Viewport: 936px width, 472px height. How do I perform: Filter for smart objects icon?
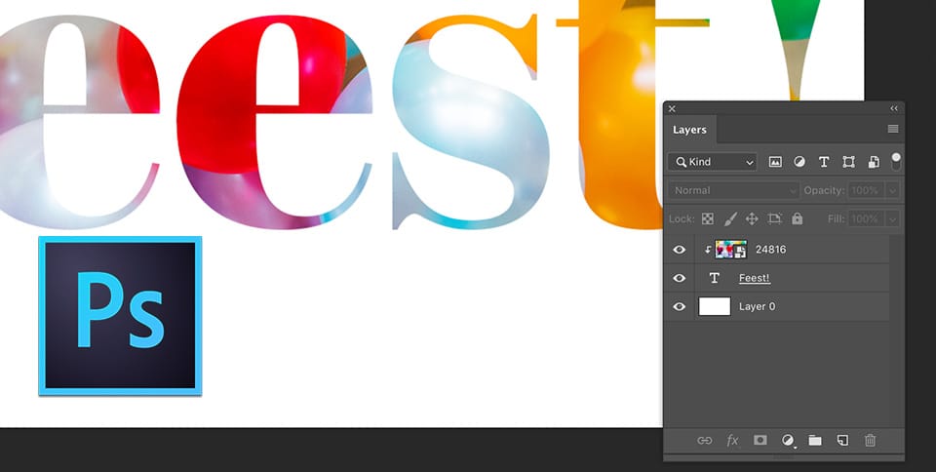click(x=874, y=162)
